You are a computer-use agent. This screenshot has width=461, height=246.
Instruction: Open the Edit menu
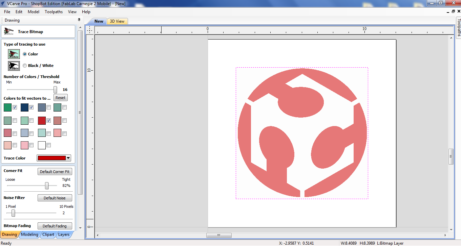19,11
